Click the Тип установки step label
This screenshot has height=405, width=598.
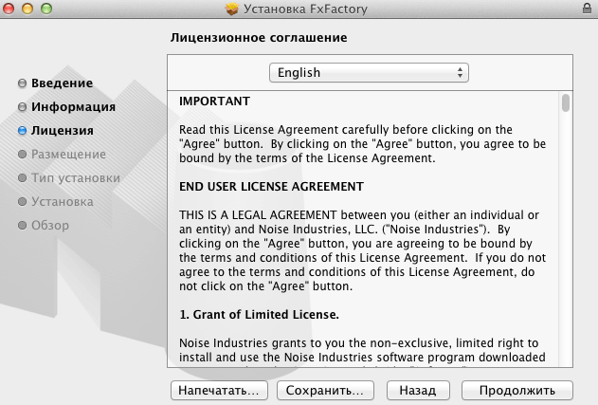point(76,178)
